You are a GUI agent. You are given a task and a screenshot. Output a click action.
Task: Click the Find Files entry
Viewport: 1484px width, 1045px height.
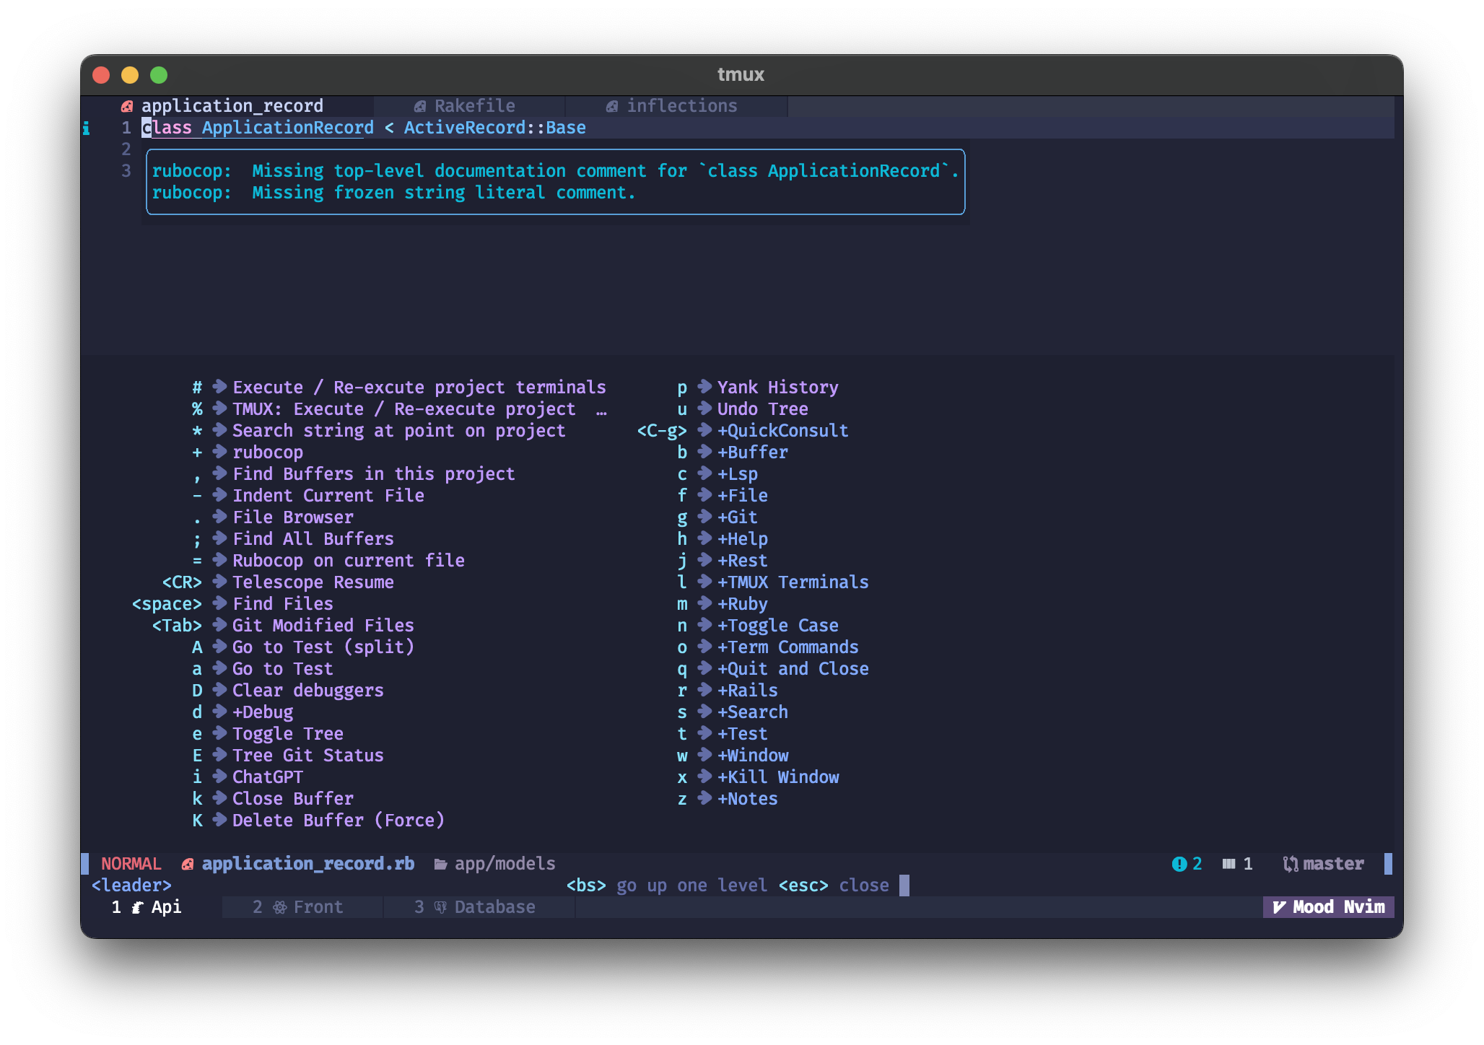(x=282, y=604)
